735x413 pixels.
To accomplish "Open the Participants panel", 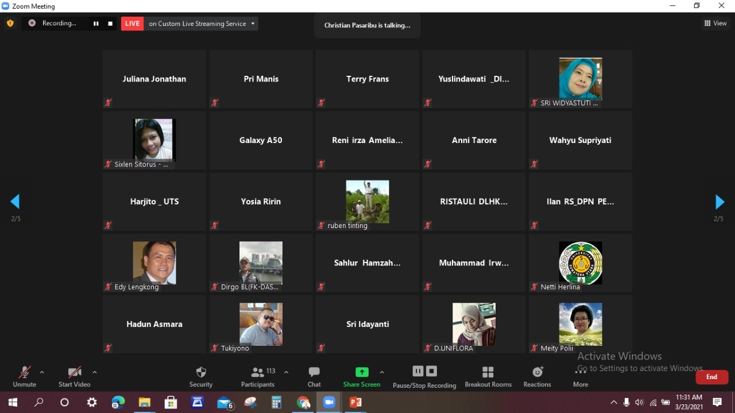I will [x=258, y=377].
